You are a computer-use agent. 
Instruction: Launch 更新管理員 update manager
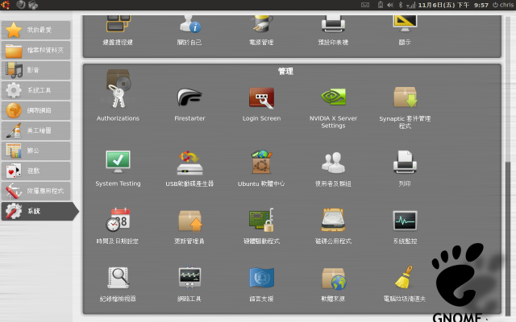point(190,221)
